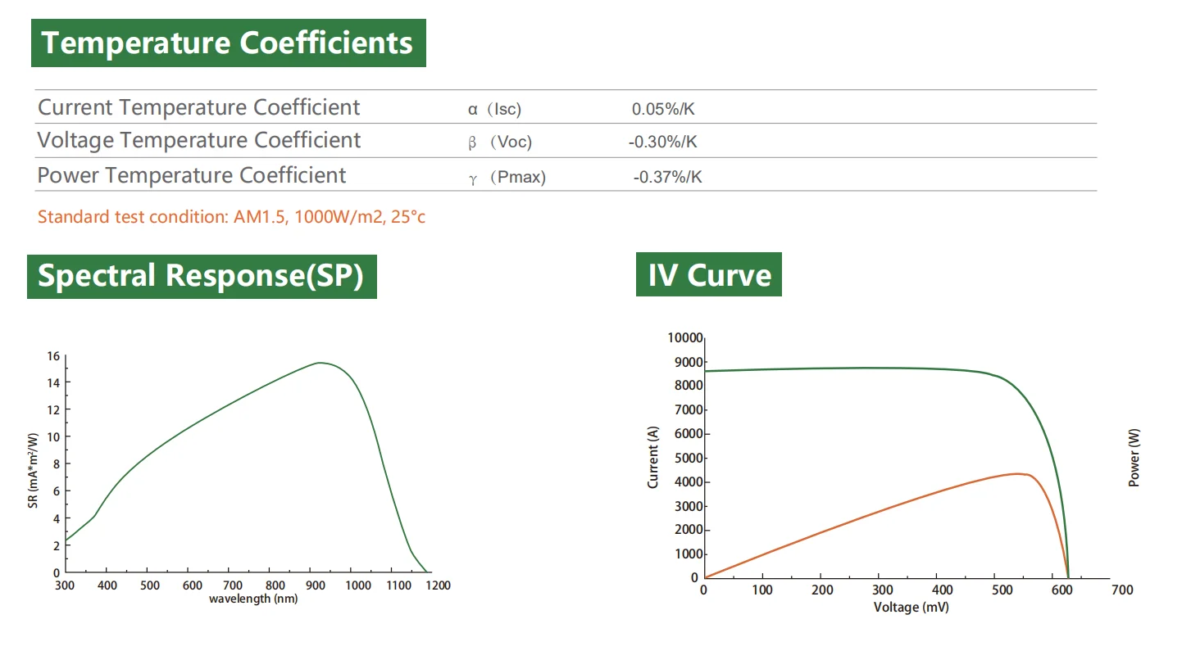
Task: Click the Spectral Response(SP) heading banner
Action: click(201, 276)
